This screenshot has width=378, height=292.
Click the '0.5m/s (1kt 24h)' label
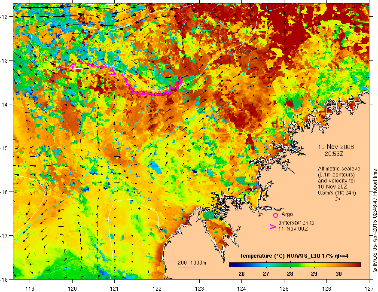pos(337,193)
